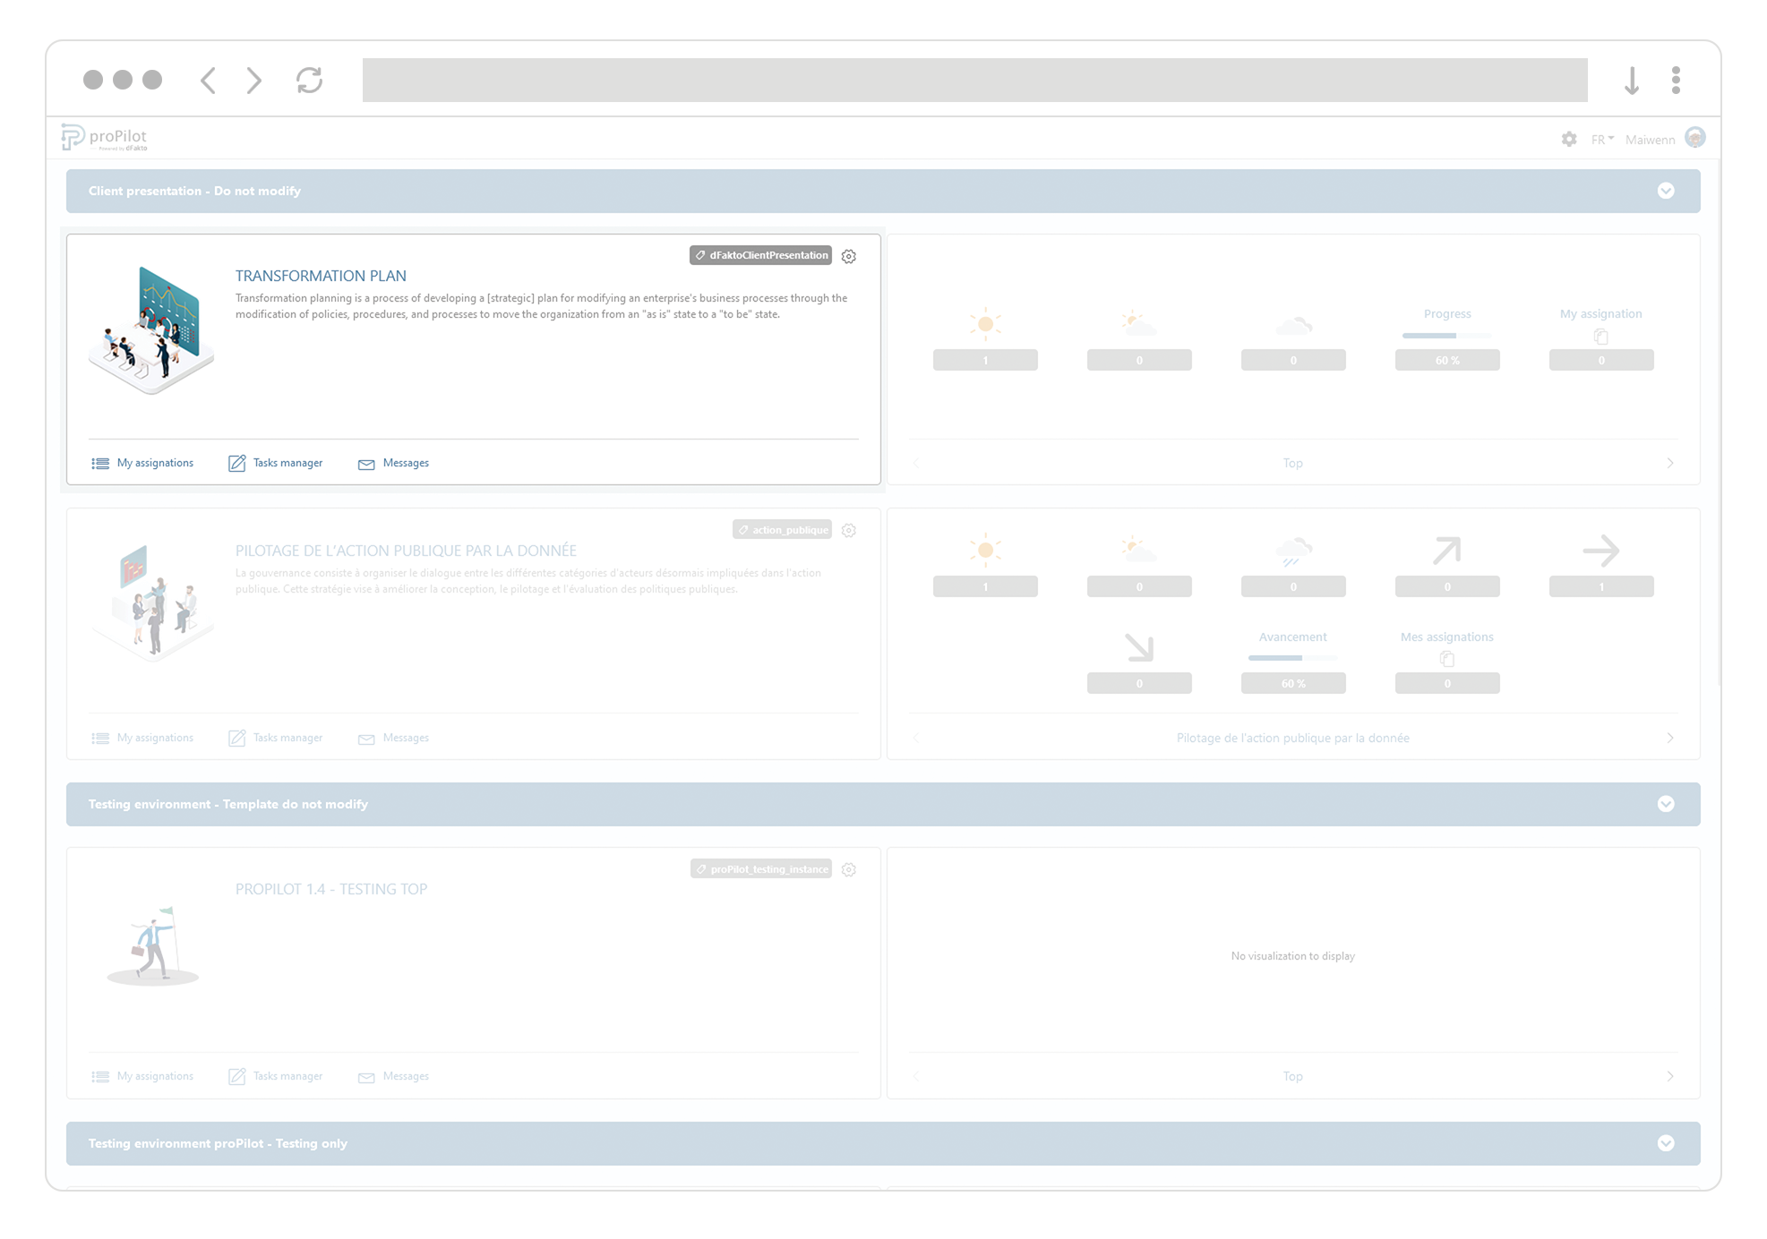Image resolution: width=1767 pixels, height=1239 pixels.
Task: Open My assignations on Transformation Plan card
Action: coord(154,463)
